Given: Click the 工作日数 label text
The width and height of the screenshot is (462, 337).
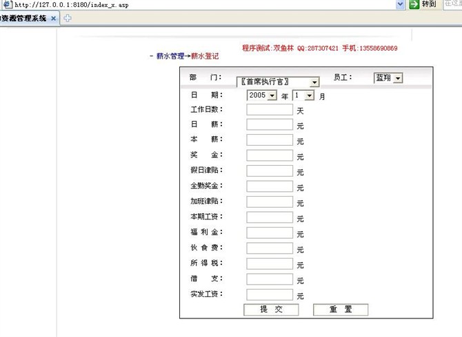Looking at the screenshot, I should (207, 109).
